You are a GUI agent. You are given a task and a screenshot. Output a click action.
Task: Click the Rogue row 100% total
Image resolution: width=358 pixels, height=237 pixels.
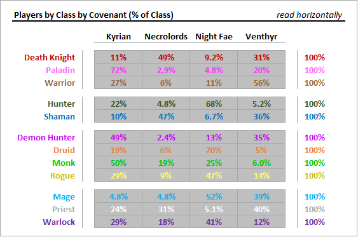pyautogui.click(x=315, y=175)
